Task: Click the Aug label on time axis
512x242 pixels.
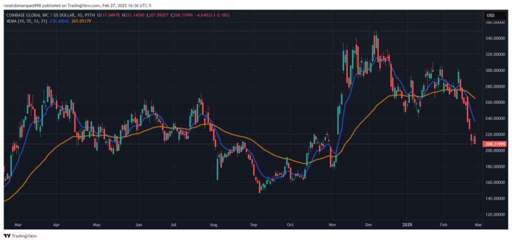Action: (214, 225)
